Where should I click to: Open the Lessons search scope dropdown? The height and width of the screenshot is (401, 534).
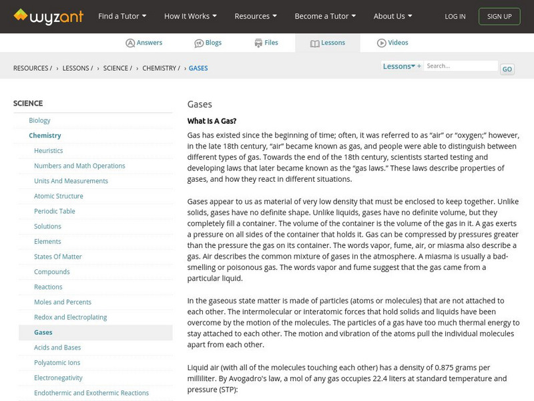click(399, 66)
